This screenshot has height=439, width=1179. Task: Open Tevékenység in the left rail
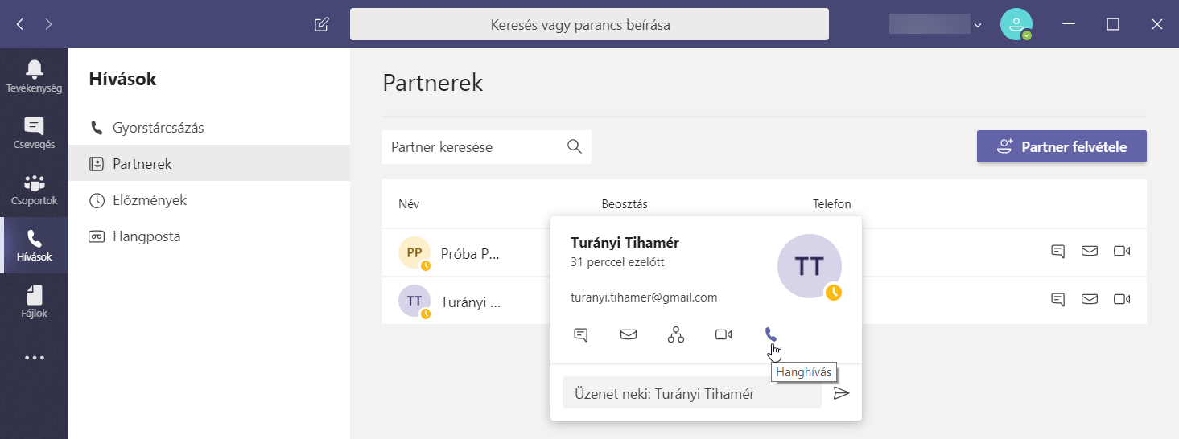pyautogui.click(x=34, y=76)
